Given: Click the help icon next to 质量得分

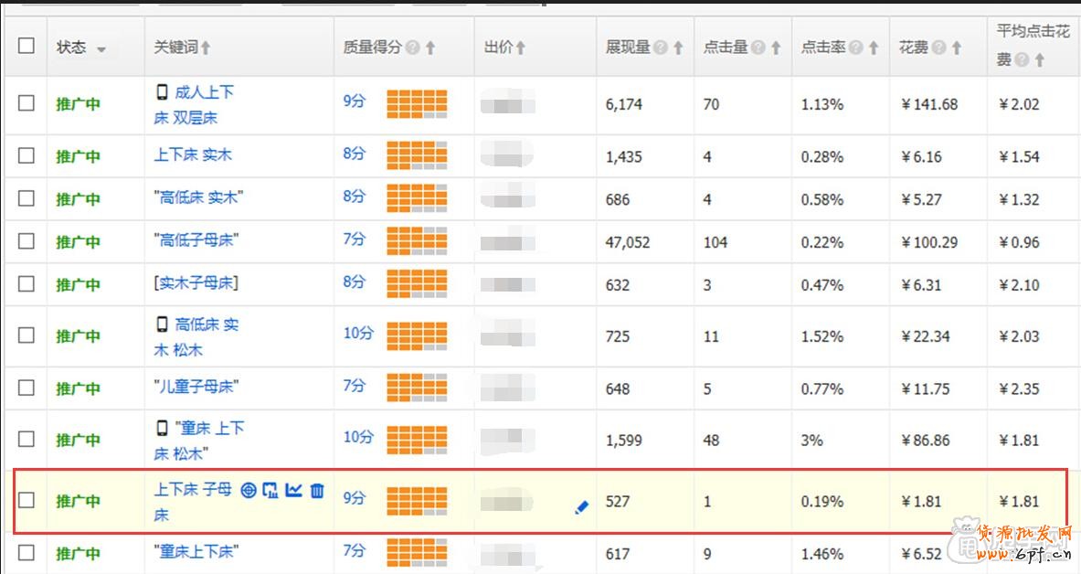Looking at the screenshot, I should (413, 48).
